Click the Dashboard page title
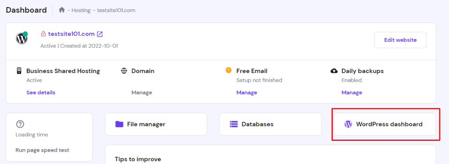 pos(26,10)
